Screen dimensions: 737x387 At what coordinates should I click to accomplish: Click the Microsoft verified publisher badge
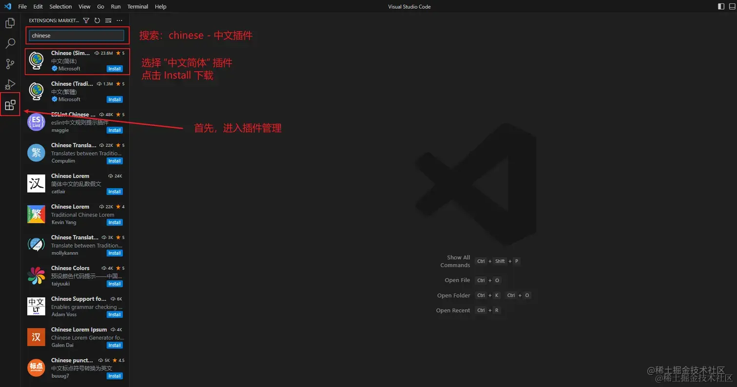point(55,69)
